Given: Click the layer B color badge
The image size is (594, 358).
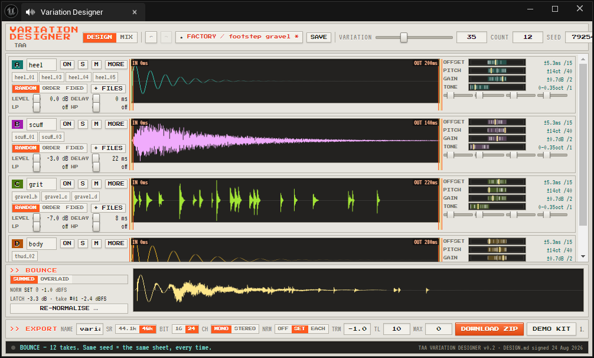Looking at the screenshot, I should tap(18, 124).
